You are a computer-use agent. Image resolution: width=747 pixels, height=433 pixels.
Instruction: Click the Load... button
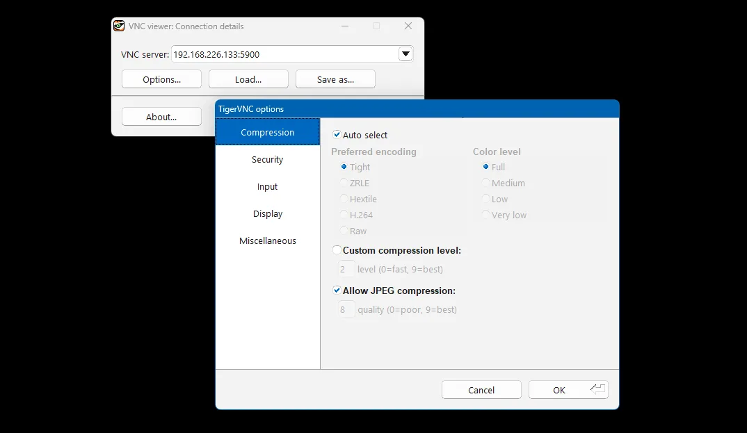pyautogui.click(x=248, y=79)
